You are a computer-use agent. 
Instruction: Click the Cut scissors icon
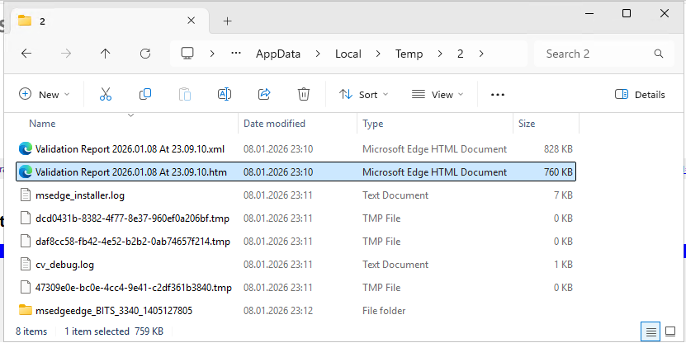106,95
